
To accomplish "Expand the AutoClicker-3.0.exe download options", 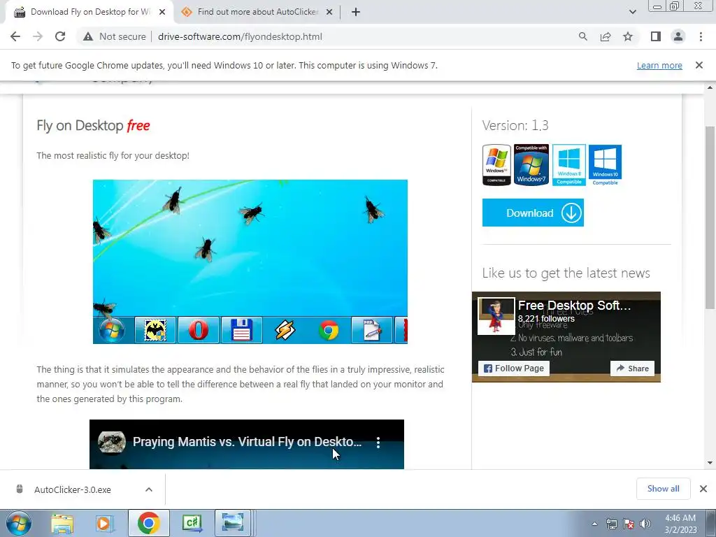I will coord(149,489).
